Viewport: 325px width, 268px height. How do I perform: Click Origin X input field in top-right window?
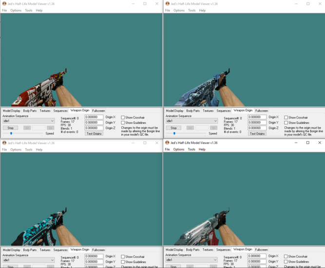point(257,117)
